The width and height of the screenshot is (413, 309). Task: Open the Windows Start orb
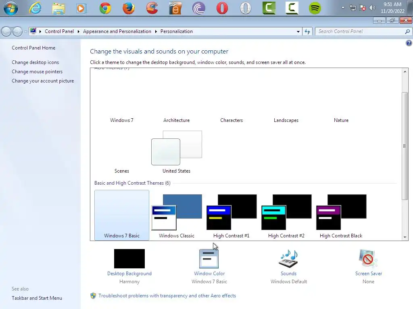(x=11, y=8)
